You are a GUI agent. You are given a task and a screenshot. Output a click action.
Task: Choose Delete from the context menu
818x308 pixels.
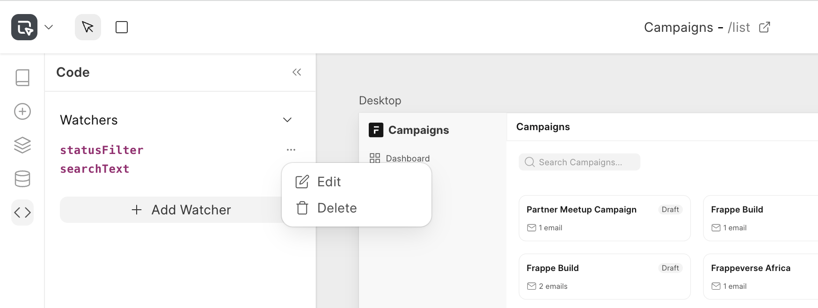coord(336,208)
